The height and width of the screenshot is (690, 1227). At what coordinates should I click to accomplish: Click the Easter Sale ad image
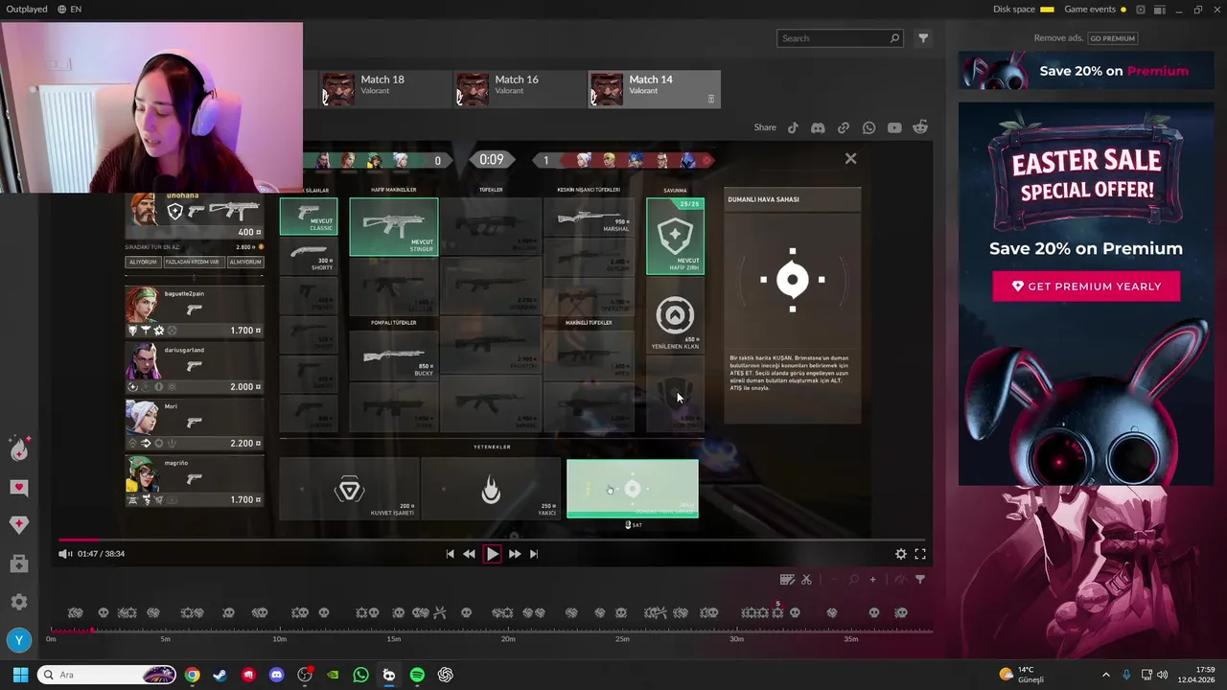(x=1086, y=294)
